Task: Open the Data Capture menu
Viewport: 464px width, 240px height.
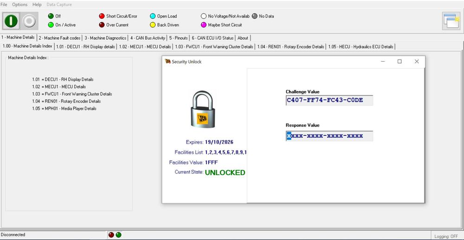Action: (59, 5)
